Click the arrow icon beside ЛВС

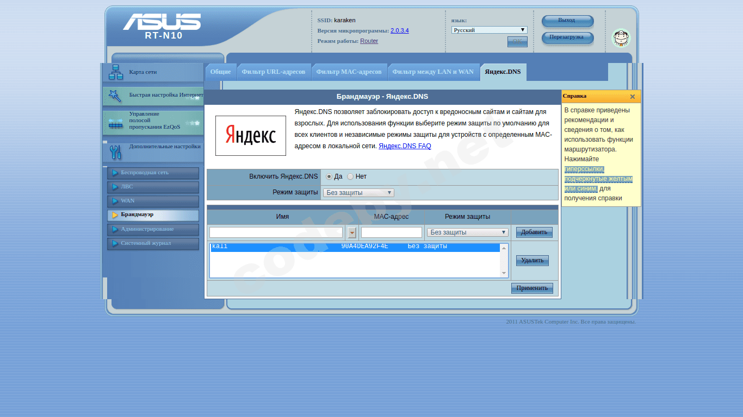tap(115, 187)
